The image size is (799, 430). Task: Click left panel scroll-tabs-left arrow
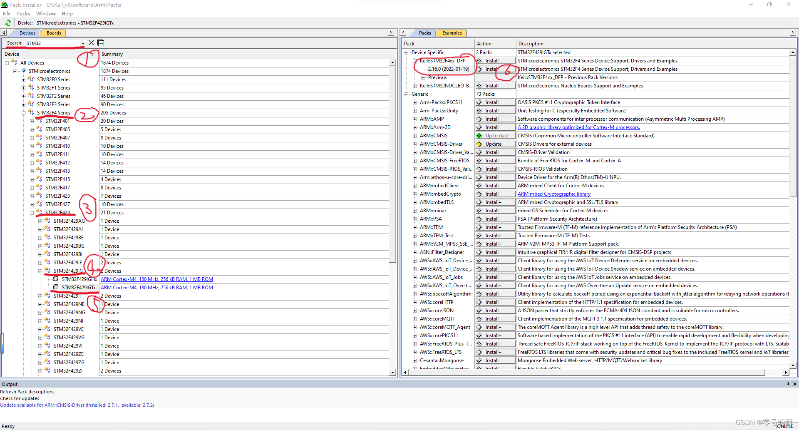4,33
